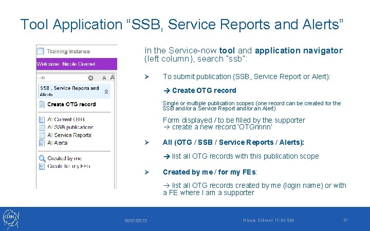Decrease text size with the small A icon
Screen dimensions: 370x231
(x=104, y=78)
